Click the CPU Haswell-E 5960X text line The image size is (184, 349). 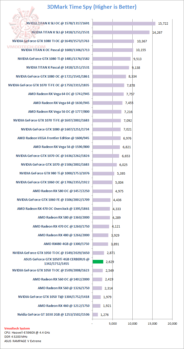27,333
